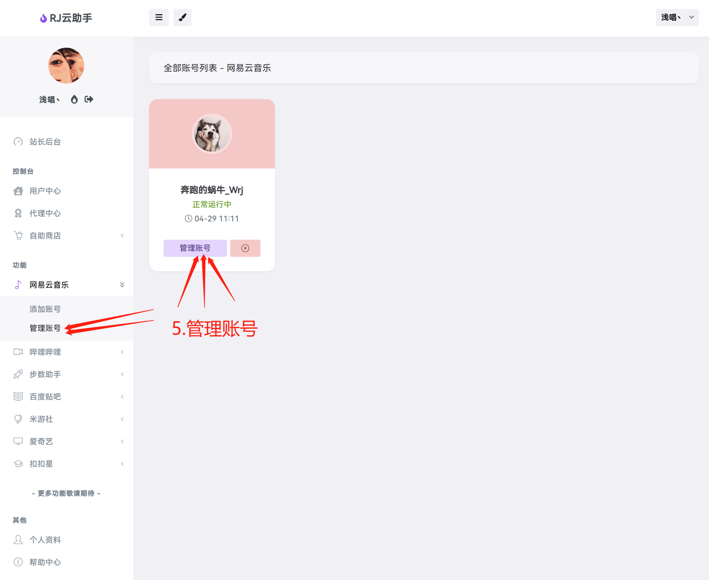The height and width of the screenshot is (580, 709).
Task: Expand the 米游社 submenu chevron
Action: (x=122, y=419)
